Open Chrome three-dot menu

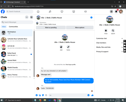pos(124,6)
